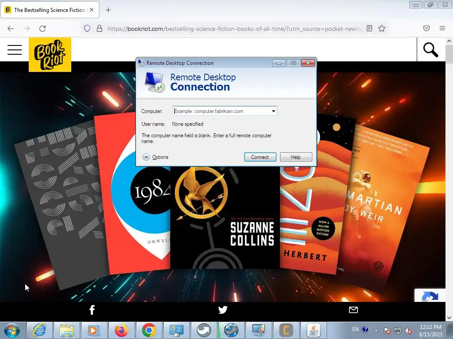Screen dimensions: 453x339
Task: Close the Remote Desktop Connection dialog
Action: [x=308, y=63]
